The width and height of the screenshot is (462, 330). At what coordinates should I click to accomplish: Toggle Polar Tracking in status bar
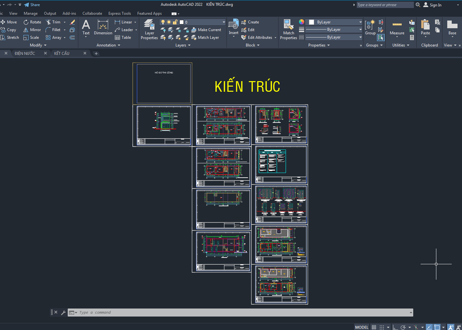(403, 327)
